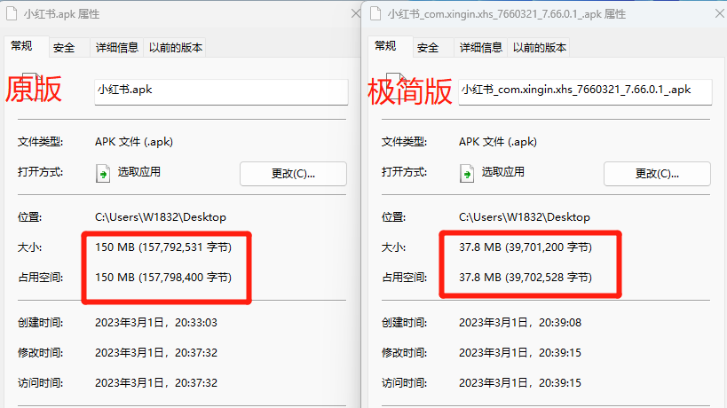Click 占用空间: label in 小红书.apk window
The height and width of the screenshot is (408, 727).
pyautogui.click(x=40, y=278)
